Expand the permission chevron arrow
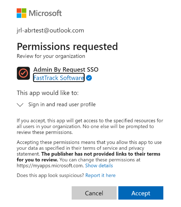Image resolution: width=181 pixels, height=207 pixels. [x=20, y=105]
